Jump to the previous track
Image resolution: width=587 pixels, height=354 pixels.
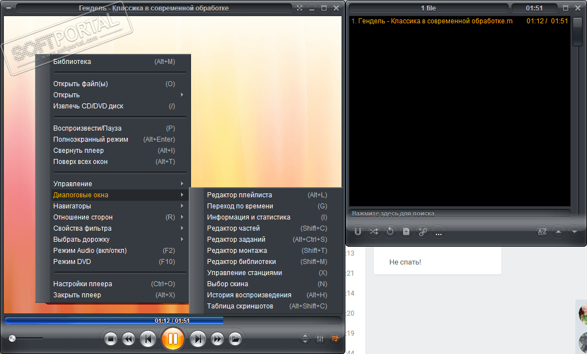tap(148, 339)
